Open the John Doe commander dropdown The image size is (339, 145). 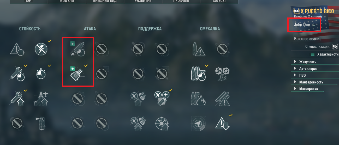304,25
